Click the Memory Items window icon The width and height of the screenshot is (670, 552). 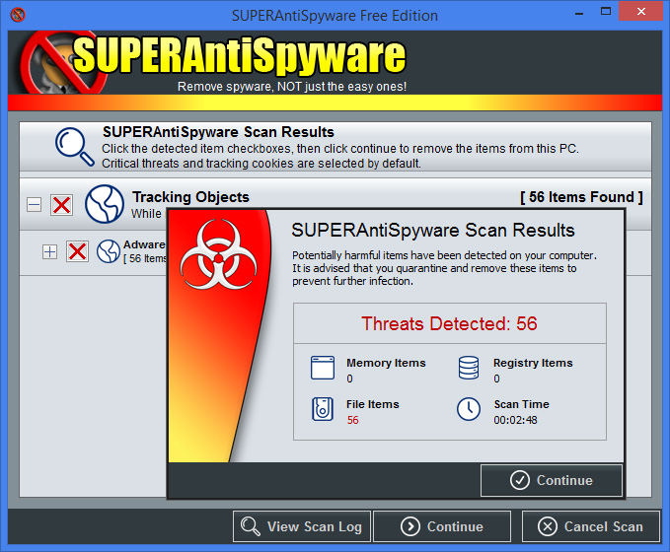(323, 368)
